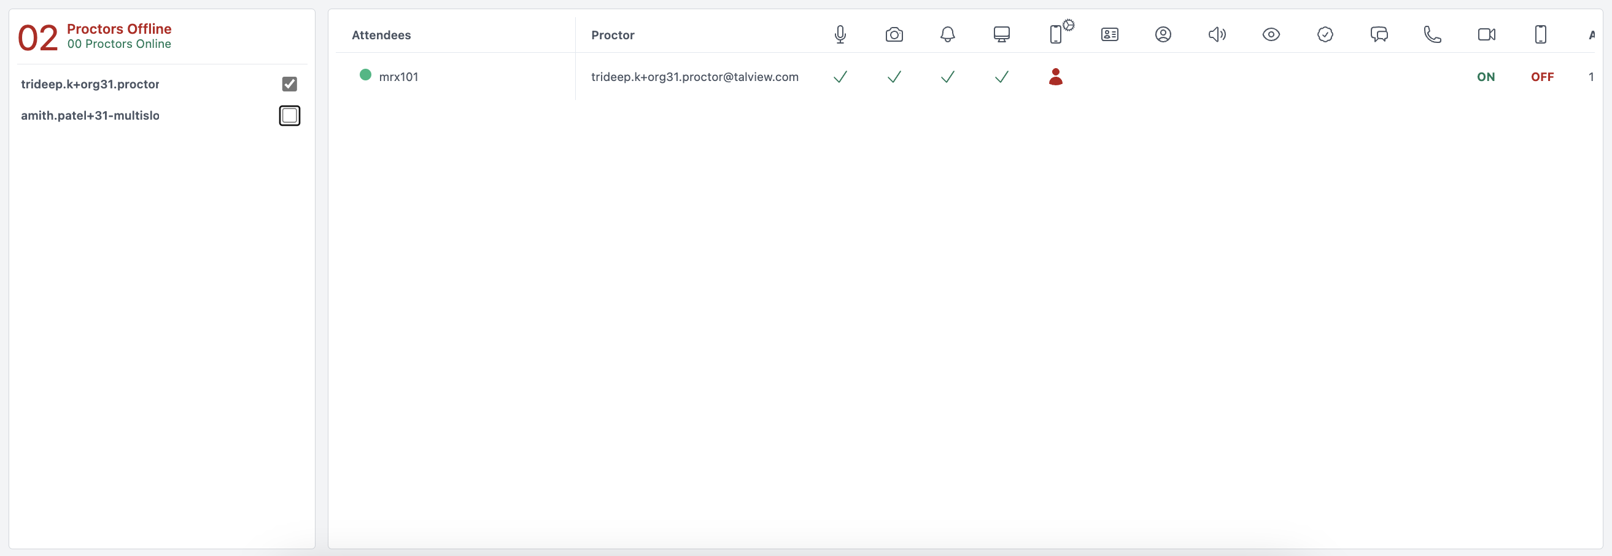Click the user profile icon in the header

coord(1163,34)
